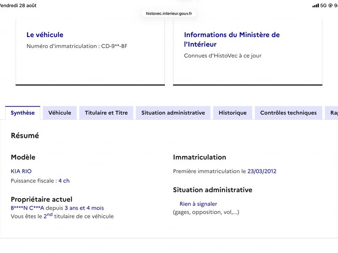Click the KIA RIO model name

pyautogui.click(x=21, y=171)
